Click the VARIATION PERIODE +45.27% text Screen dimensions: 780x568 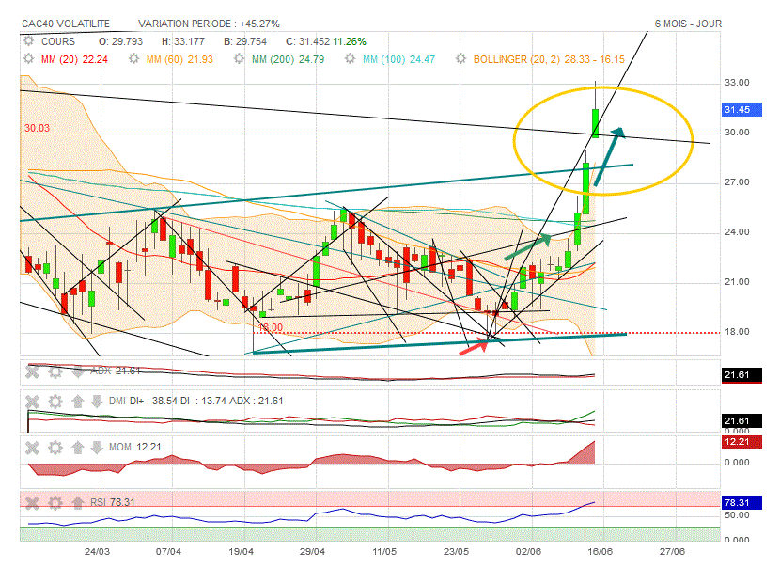tap(209, 24)
